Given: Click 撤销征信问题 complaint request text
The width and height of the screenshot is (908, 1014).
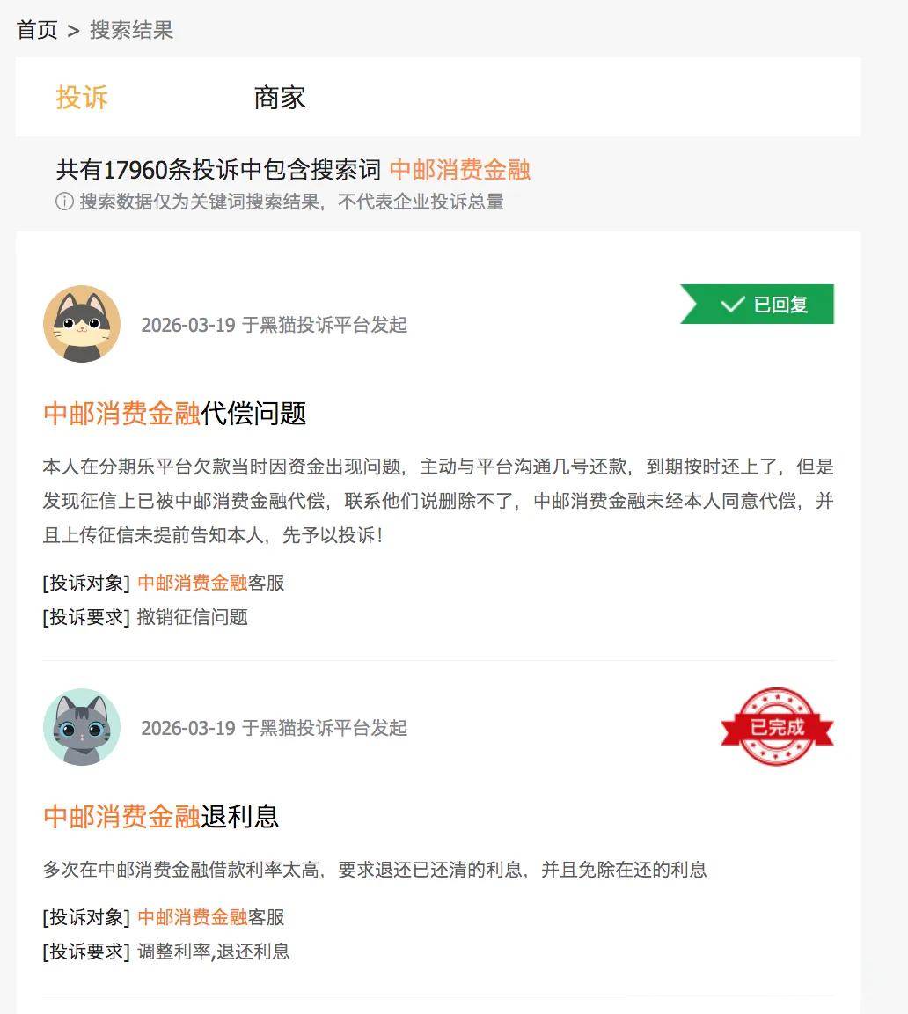Looking at the screenshot, I should point(193,617).
